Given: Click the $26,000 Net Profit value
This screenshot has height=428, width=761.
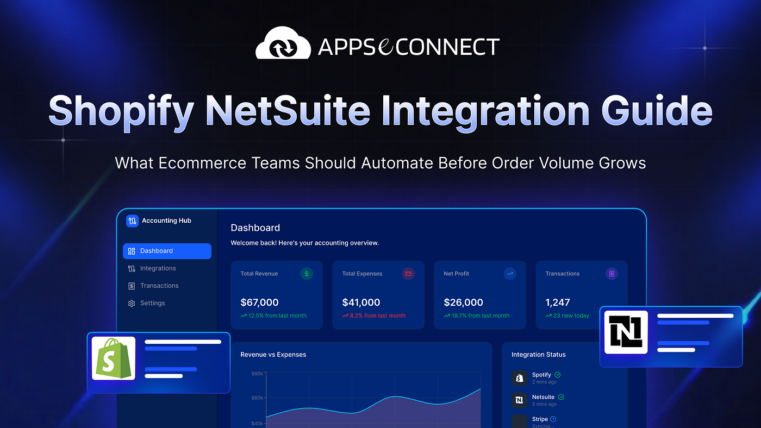Looking at the screenshot, I should (x=463, y=303).
